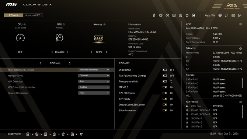
Task: Open Fan Profile settings gear
Action: click(x=240, y=102)
